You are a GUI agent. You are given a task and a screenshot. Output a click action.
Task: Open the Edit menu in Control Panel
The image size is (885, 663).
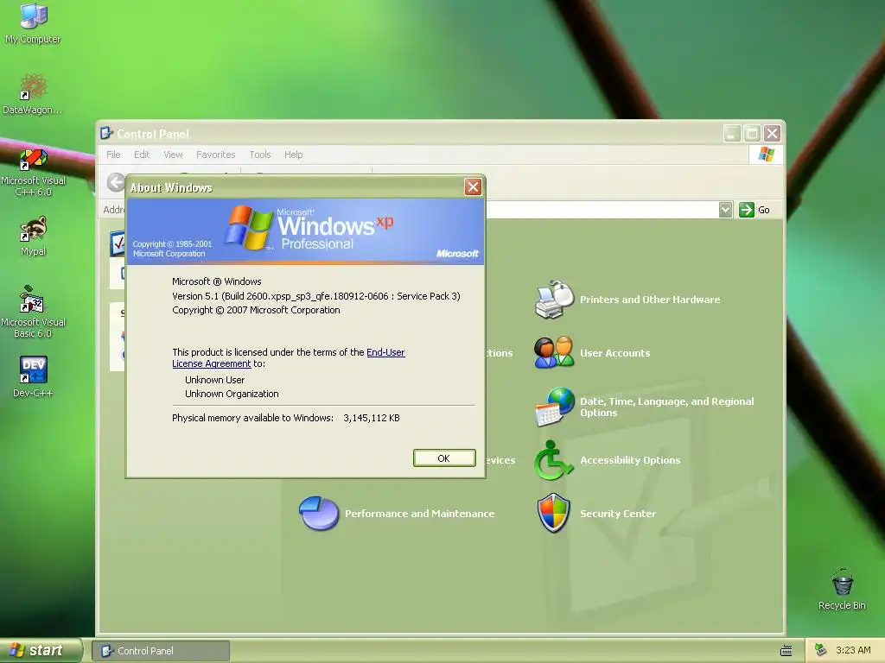[x=142, y=155]
